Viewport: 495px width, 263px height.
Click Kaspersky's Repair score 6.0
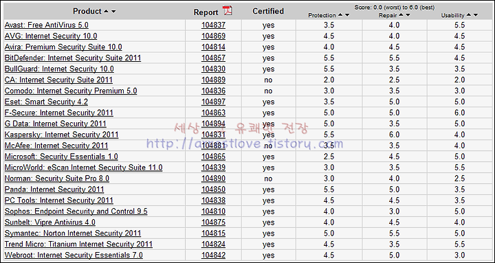394,135
